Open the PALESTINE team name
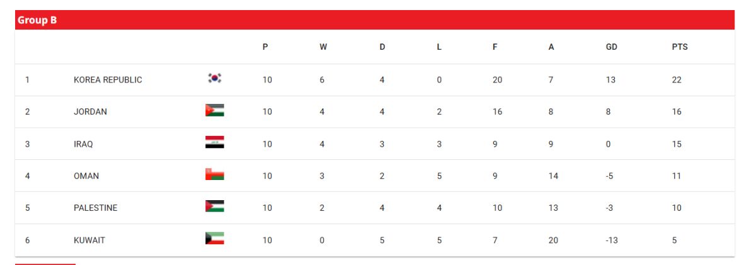Screen dimensions: 756x265 click(x=95, y=208)
